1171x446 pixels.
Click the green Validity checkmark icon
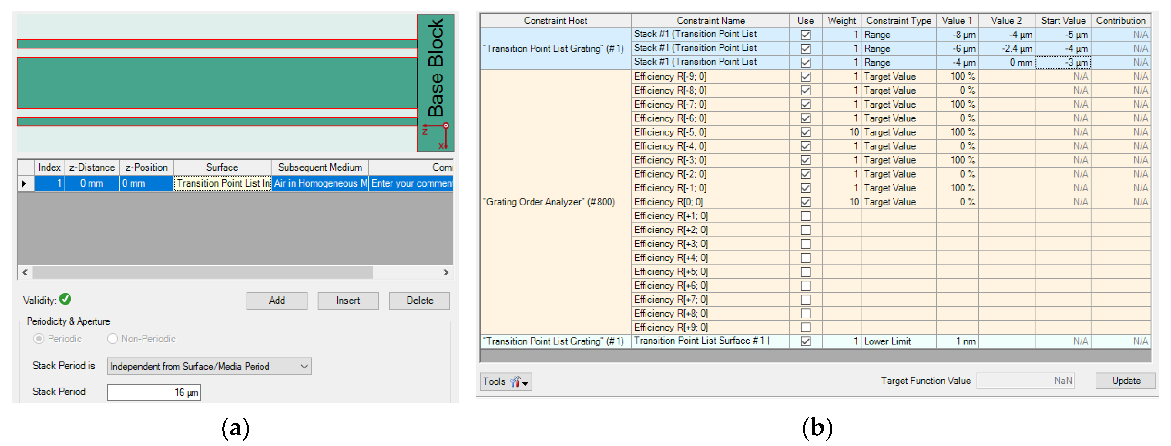click(65, 299)
